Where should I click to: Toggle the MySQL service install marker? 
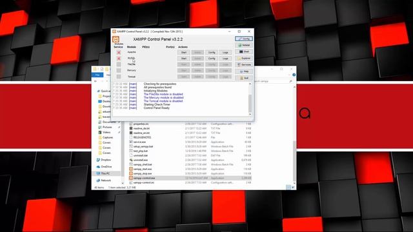(119, 59)
